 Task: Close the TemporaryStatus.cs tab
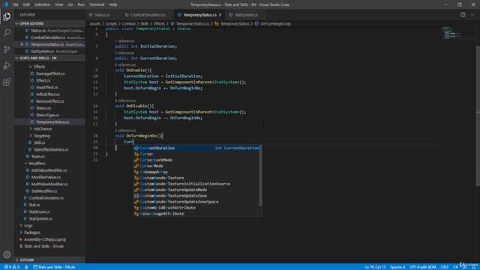220,15
